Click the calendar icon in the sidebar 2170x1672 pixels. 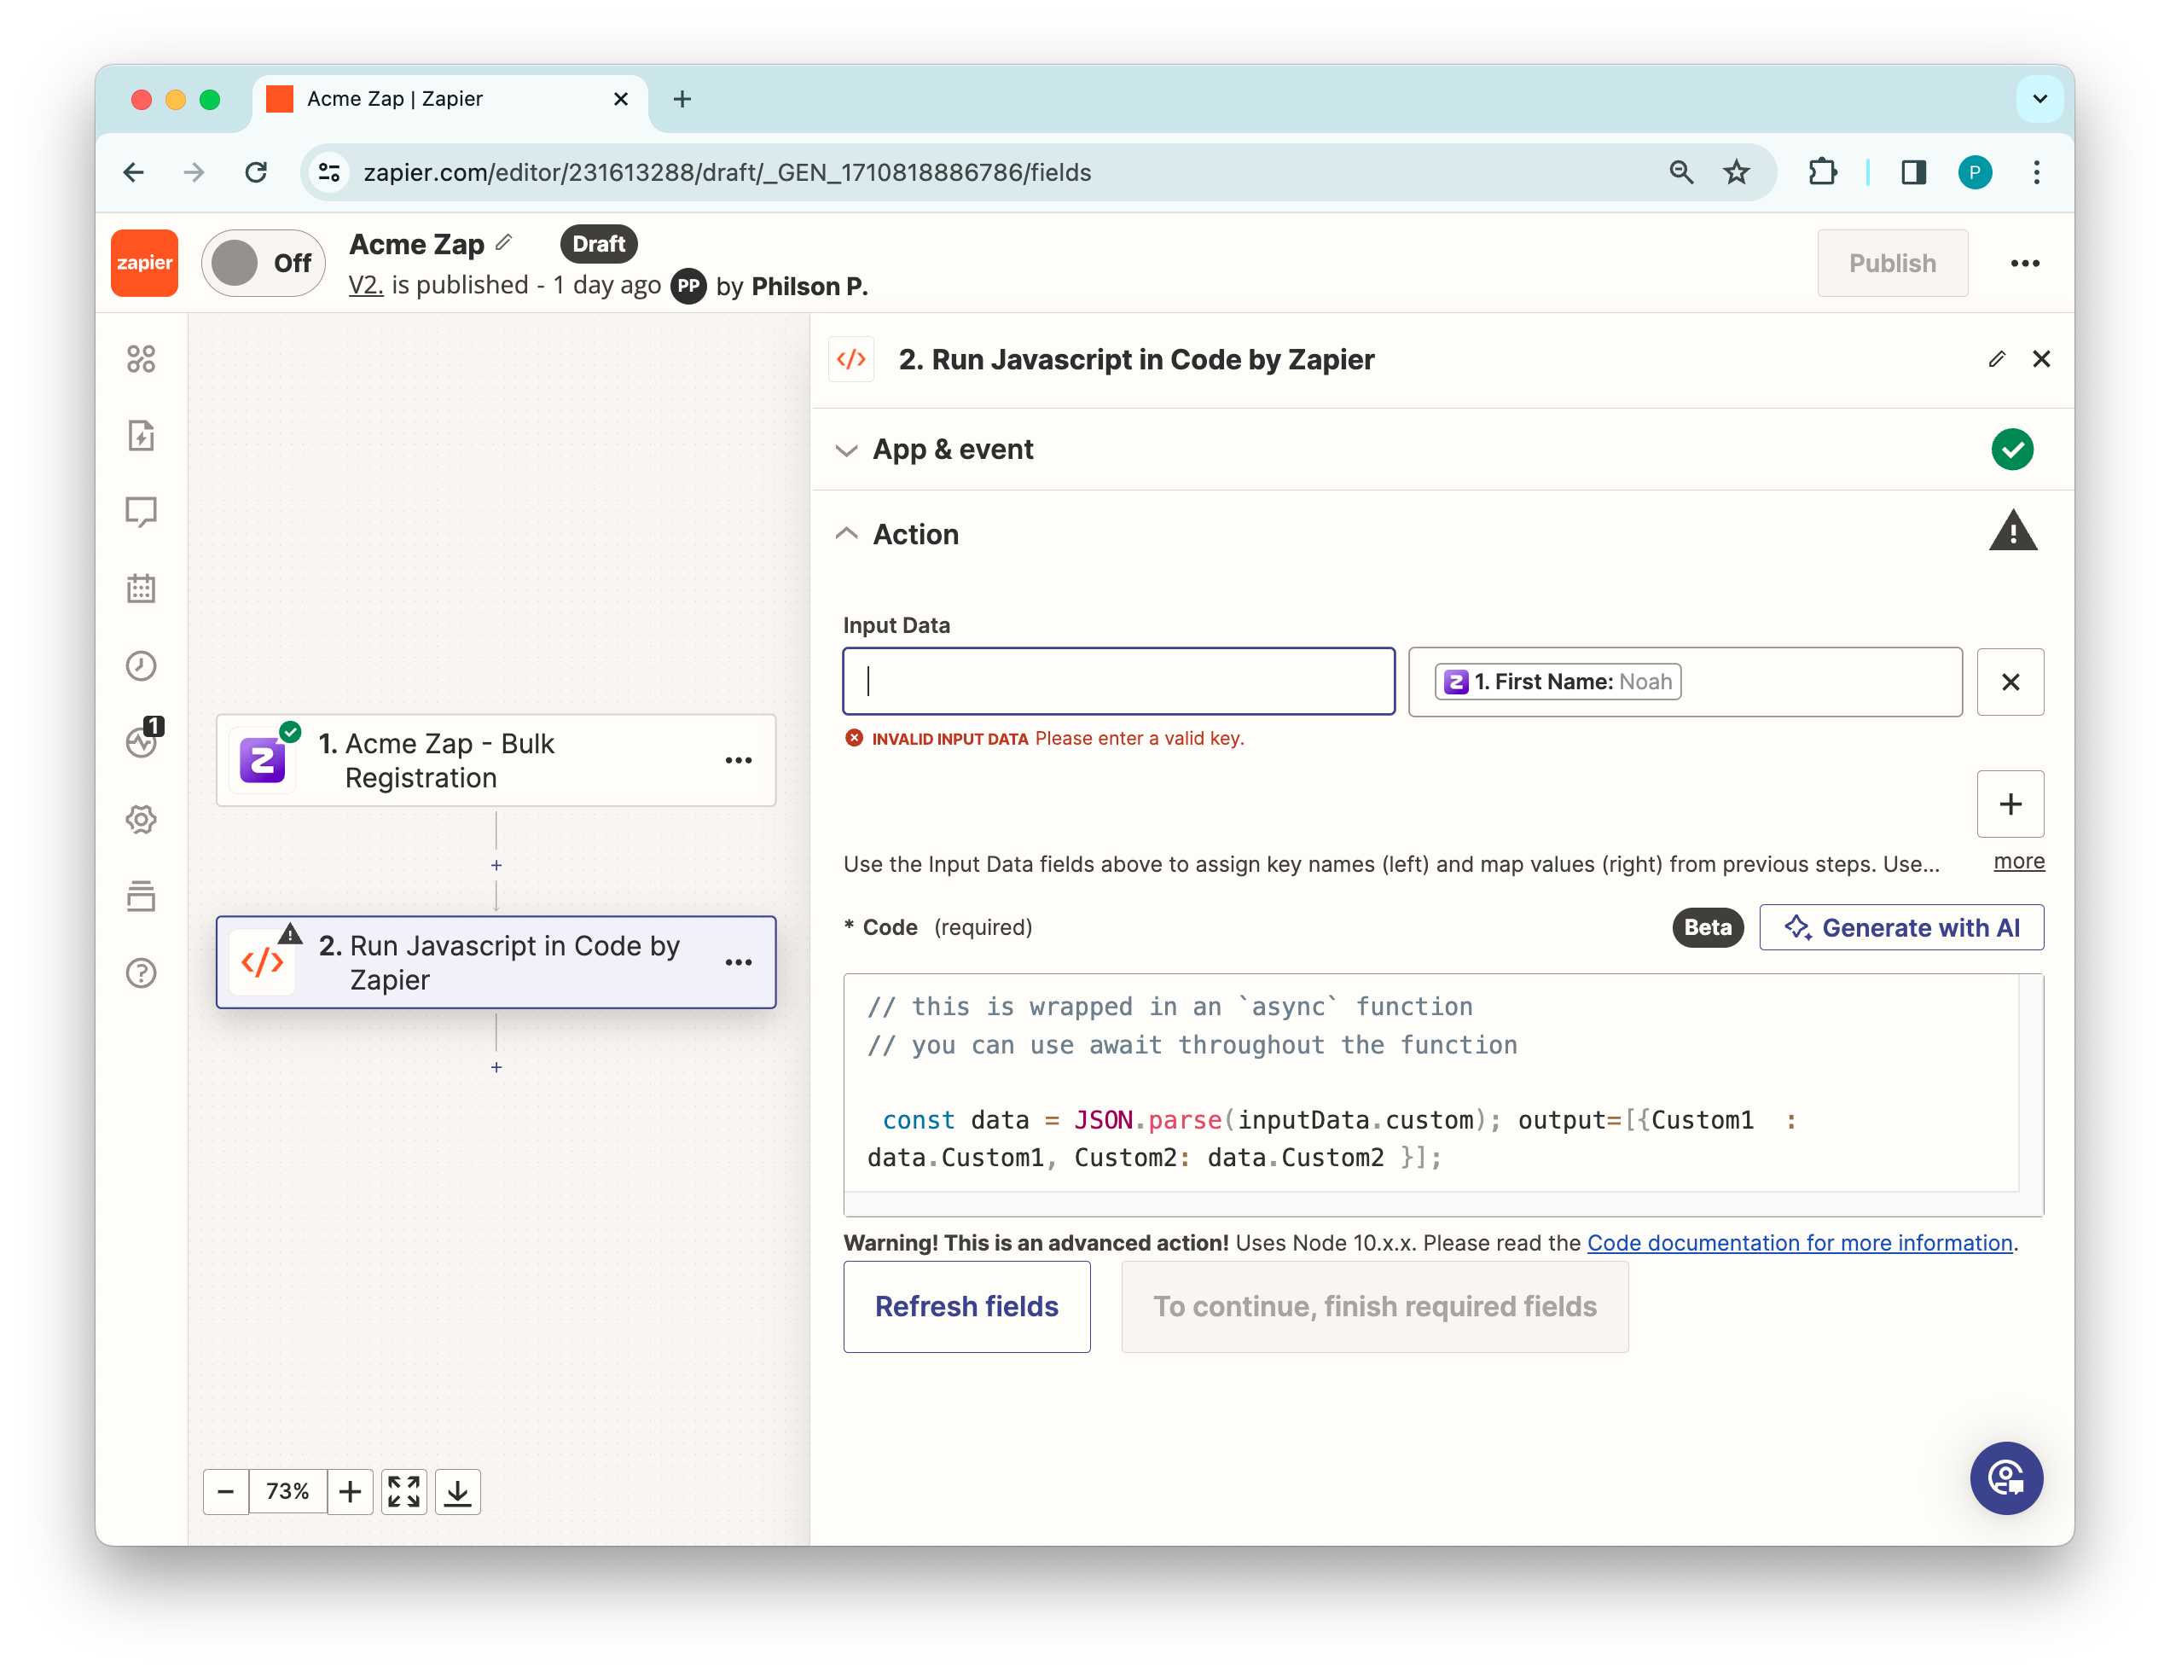click(141, 588)
